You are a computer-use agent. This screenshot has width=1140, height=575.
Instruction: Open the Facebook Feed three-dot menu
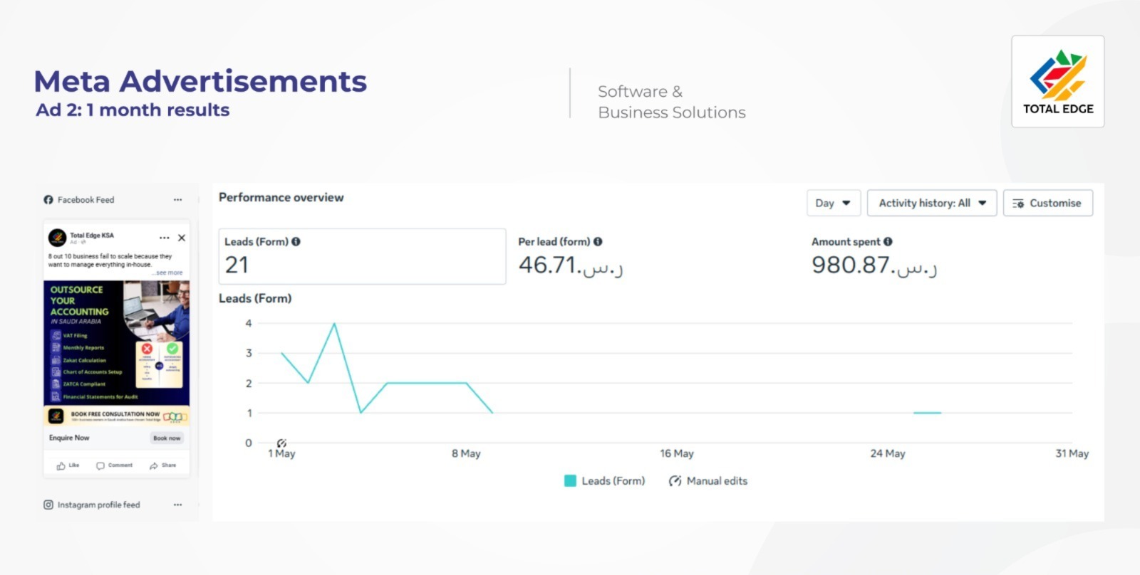(177, 200)
